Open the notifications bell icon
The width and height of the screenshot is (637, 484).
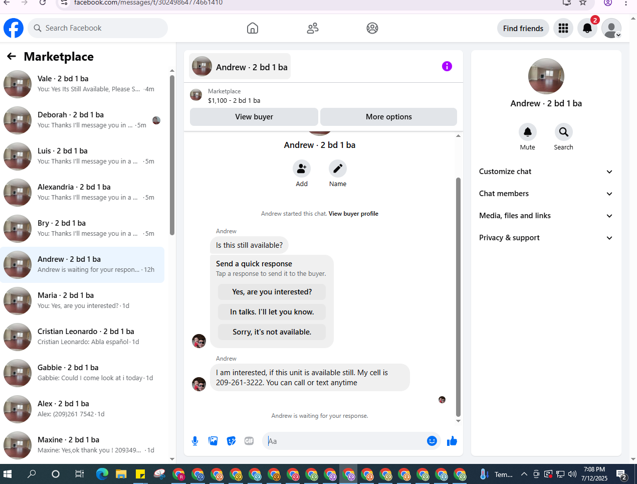coord(587,28)
